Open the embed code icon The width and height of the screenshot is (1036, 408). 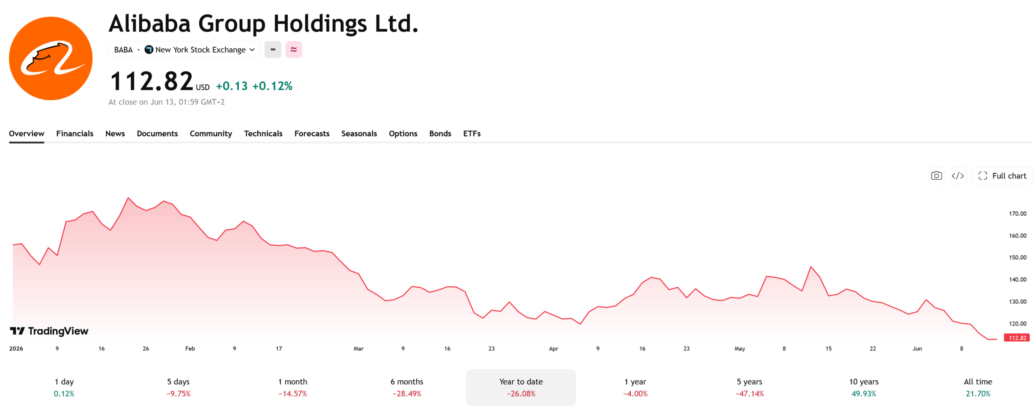pyautogui.click(x=957, y=176)
